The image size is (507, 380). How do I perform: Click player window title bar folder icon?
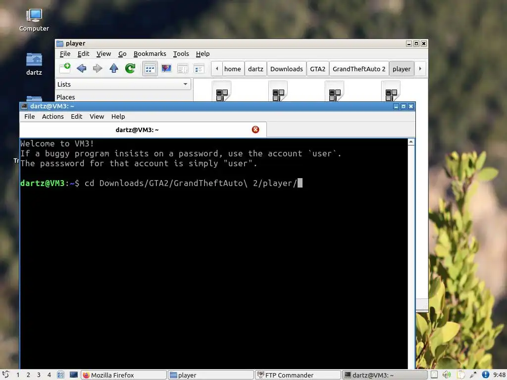tap(60, 44)
